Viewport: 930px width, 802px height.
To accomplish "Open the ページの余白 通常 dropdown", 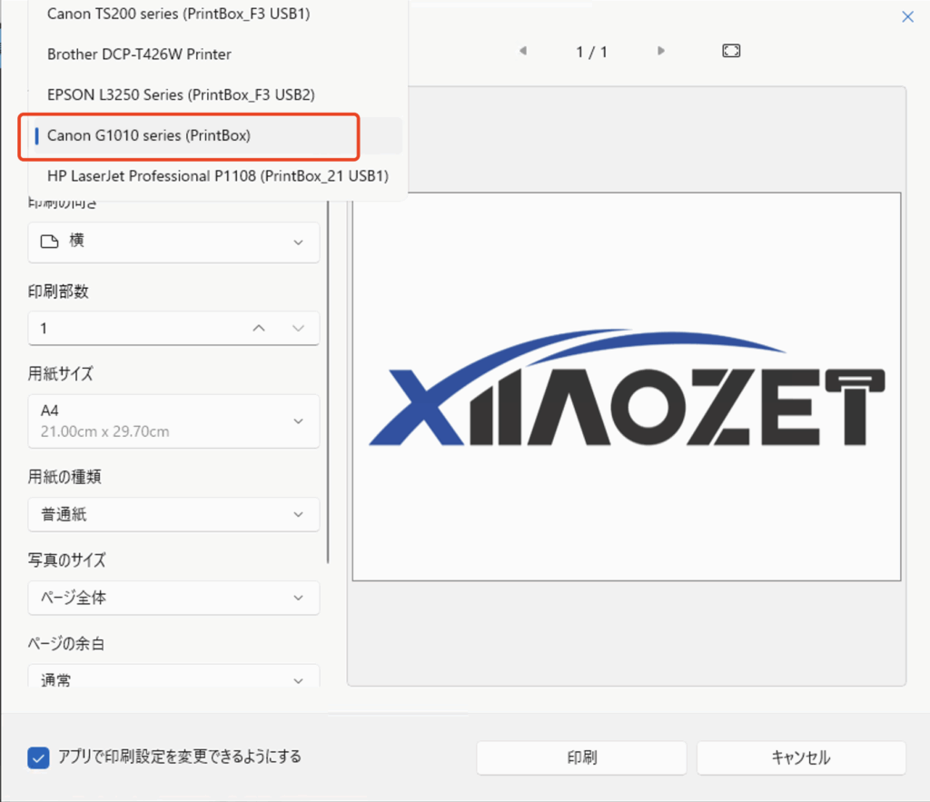I will [x=173, y=678].
